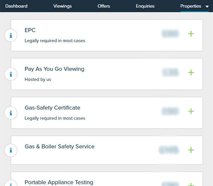Open the Offers tab
Image resolution: width=213 pixels, height=186 pixels.
[x=104, y=6]
